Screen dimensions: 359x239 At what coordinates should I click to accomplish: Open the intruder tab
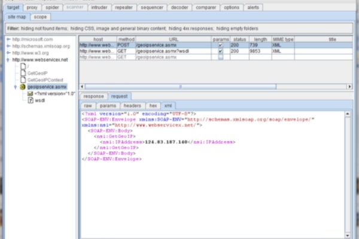coord(99,8)
